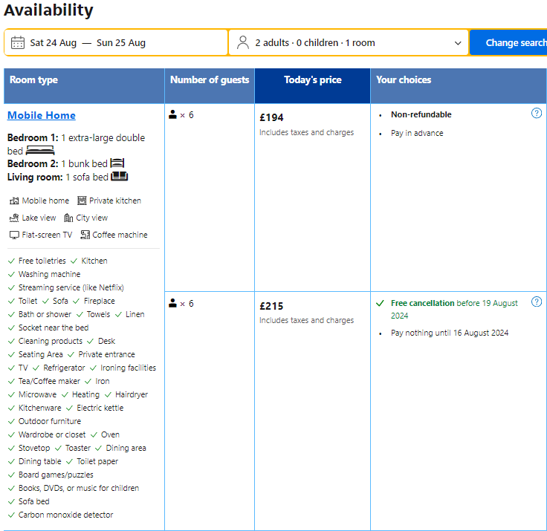Open help icon for Non-refundable option
Image resolution: width=547 pixels, height=531 pixels.
(x=537, y=114)
